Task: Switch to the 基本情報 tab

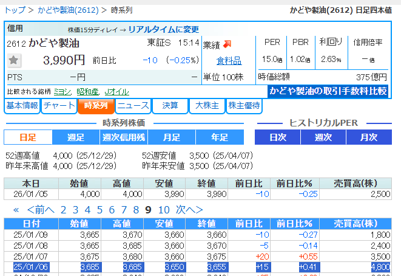Action: (x=22, y=106)
